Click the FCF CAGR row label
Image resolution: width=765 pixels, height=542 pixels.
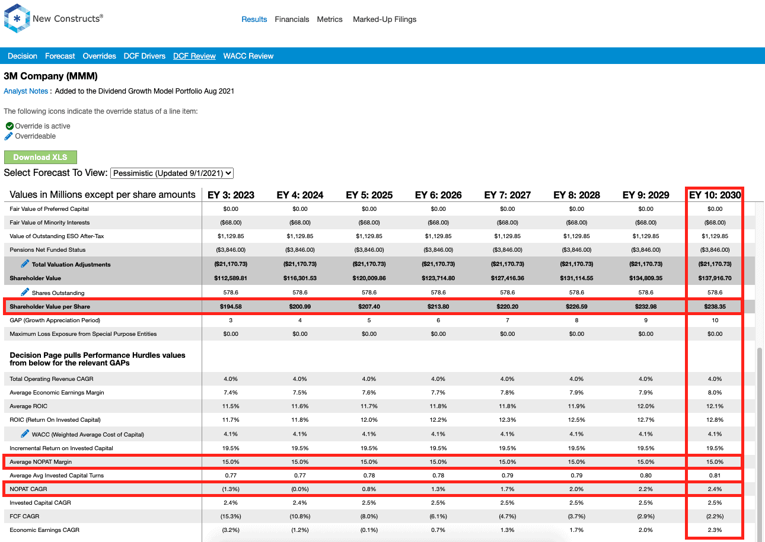[24, 516]
